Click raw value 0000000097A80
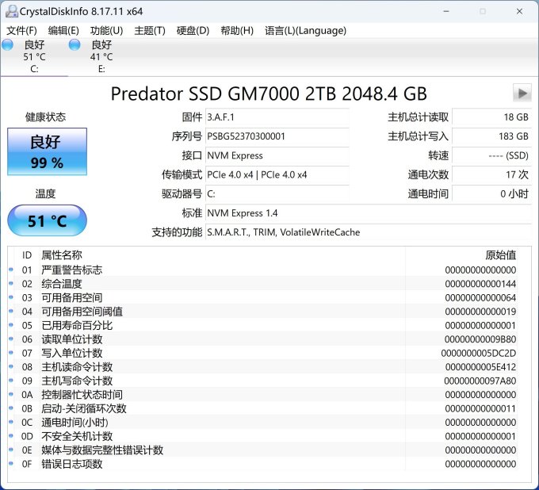539x490 pixels. tap(480, 381)
